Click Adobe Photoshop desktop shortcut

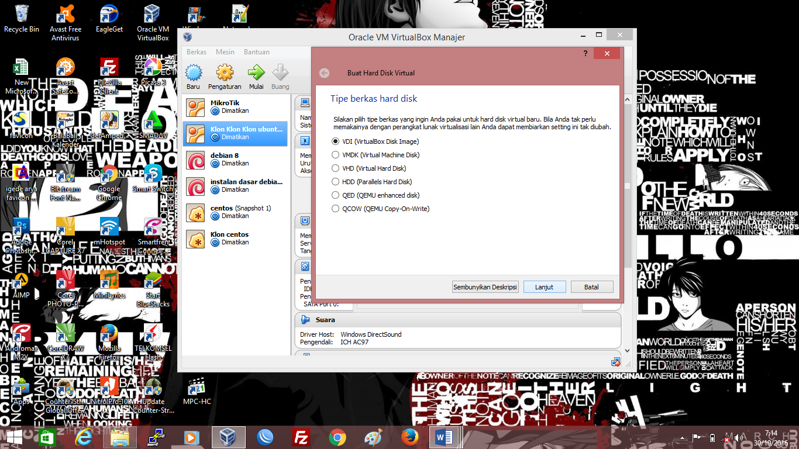click(x=22, y=236)
